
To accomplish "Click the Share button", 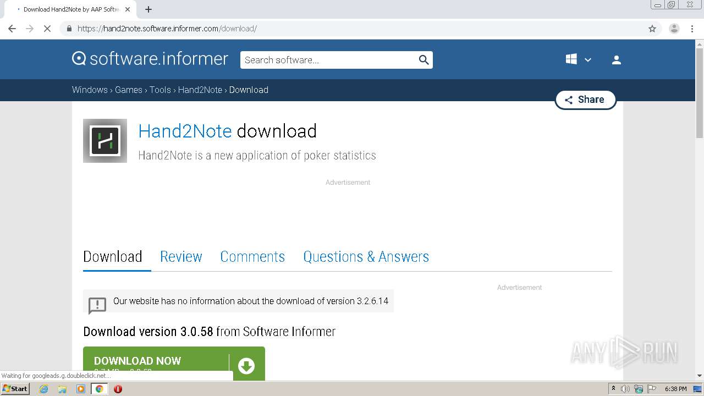I will point(585,100).
